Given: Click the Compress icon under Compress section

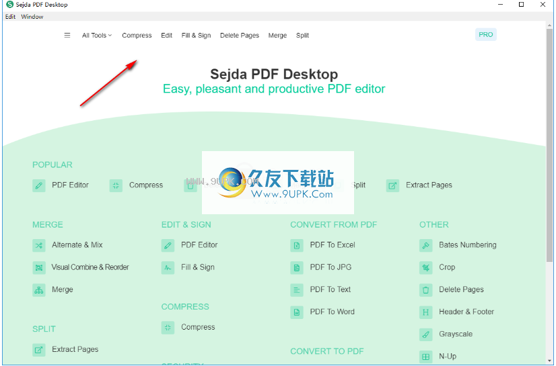Looking at the screenshot, I should [168, 328].
